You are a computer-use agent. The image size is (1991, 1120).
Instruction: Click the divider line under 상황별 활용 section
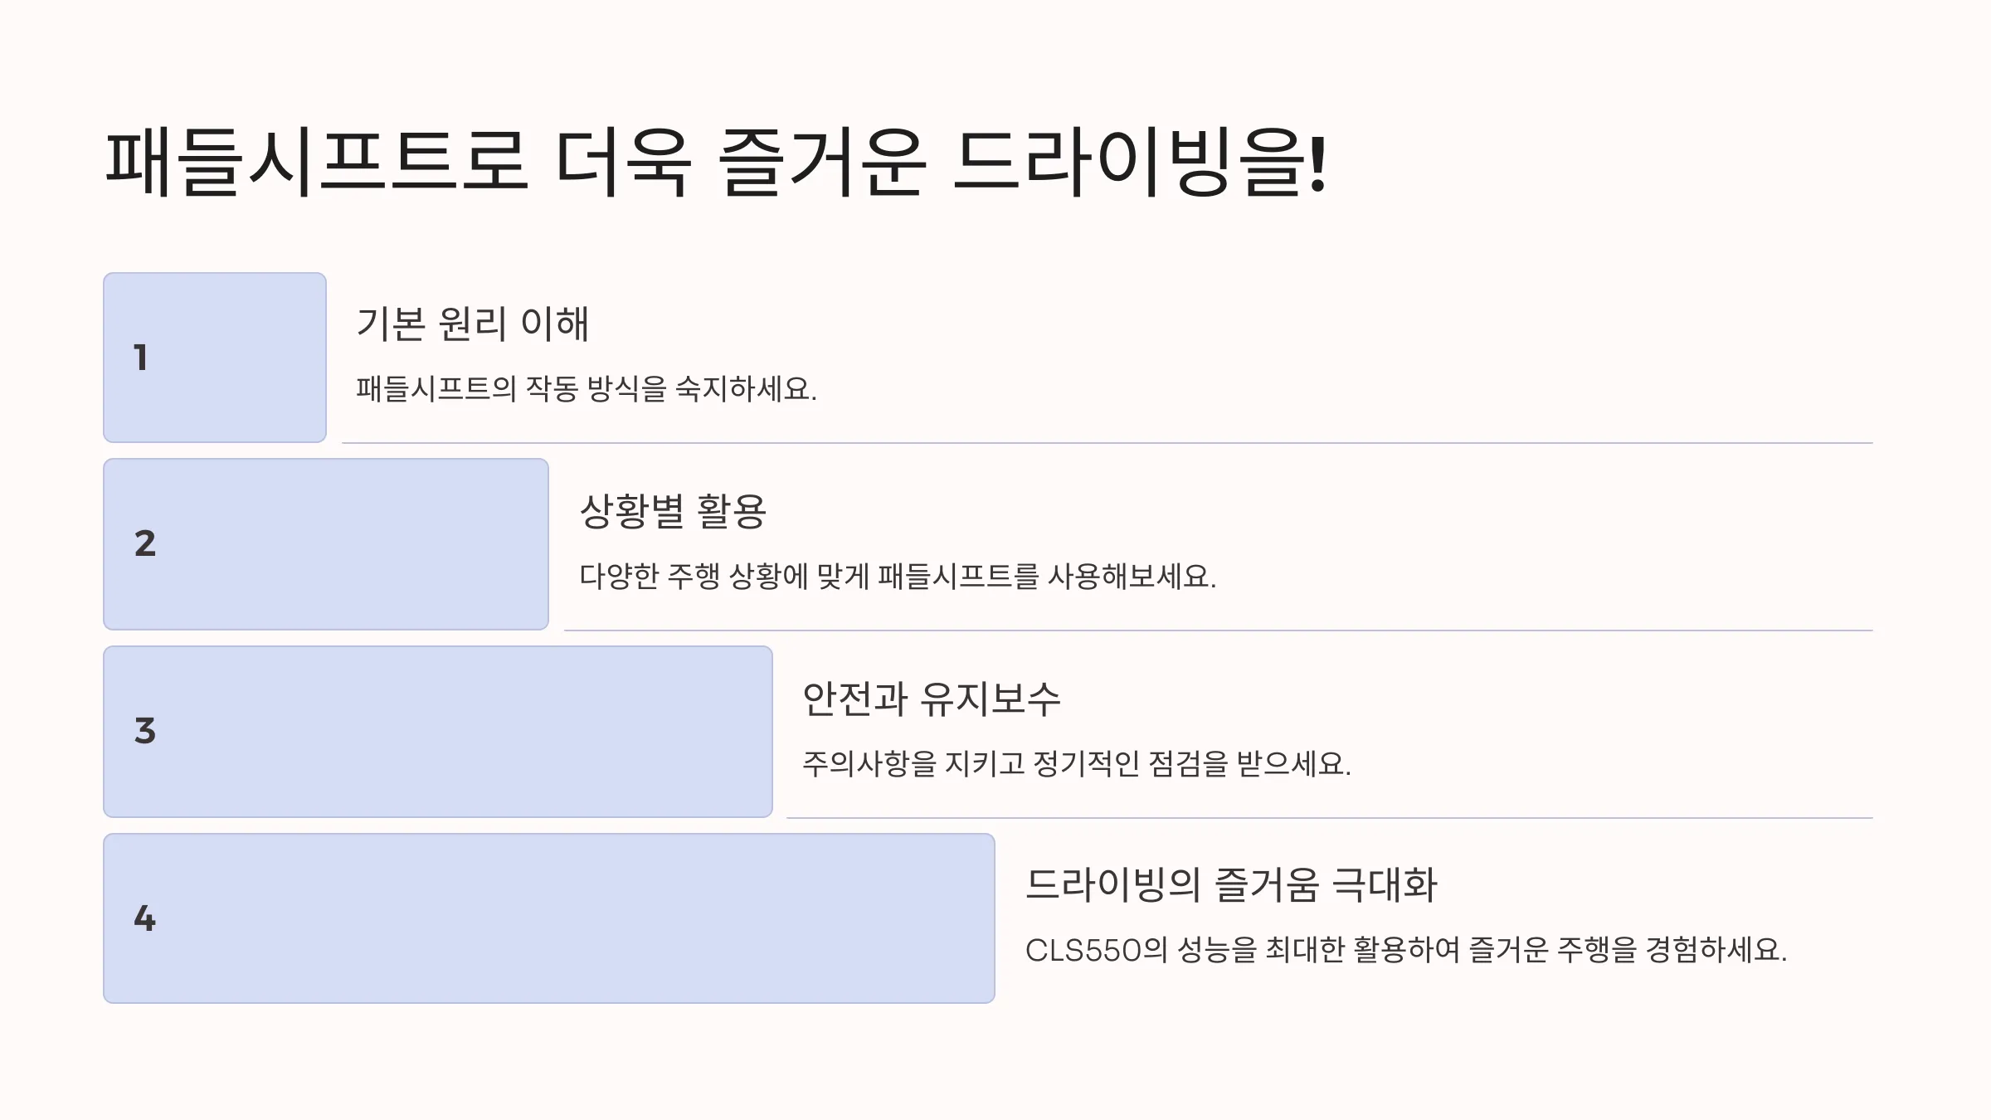(x=1219, y=631)
